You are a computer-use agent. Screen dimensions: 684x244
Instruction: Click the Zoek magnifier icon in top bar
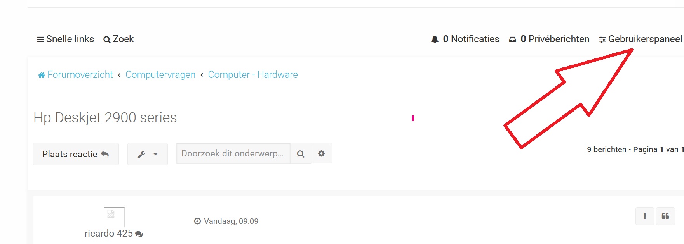(107, 40)
